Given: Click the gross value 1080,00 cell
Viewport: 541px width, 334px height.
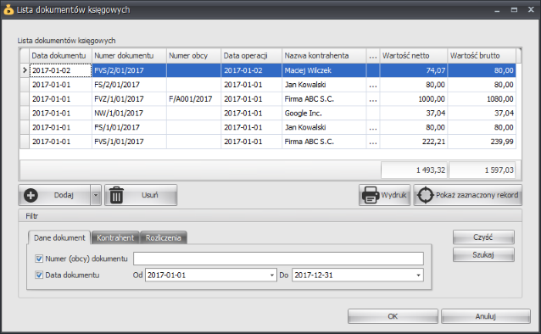Looking at the screenshot, I should [x=482, y=99].
